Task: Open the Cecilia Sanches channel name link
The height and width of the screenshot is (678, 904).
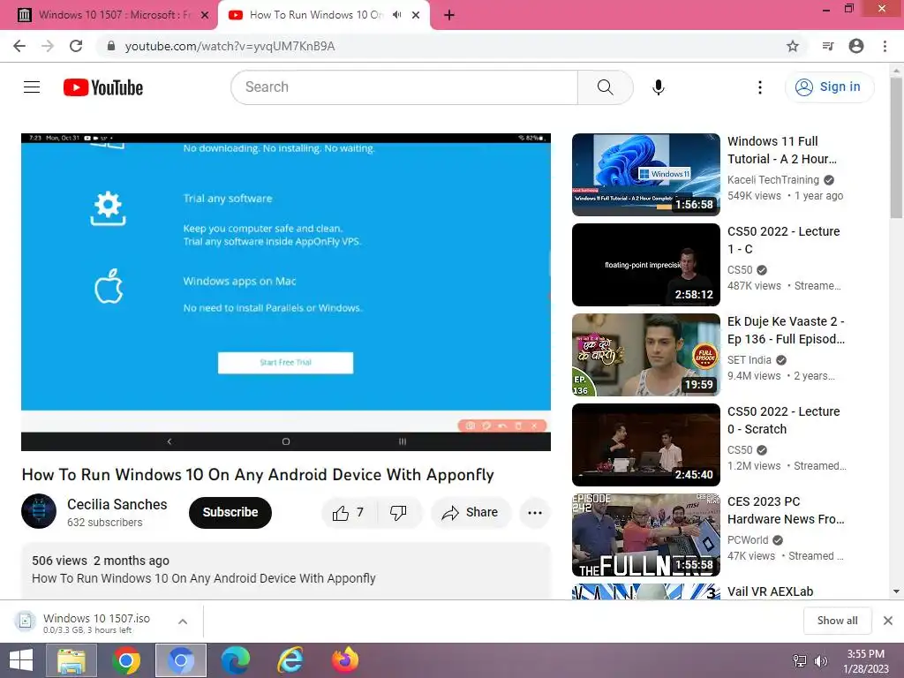Action: pyautogui.click(x=117, y=504)
